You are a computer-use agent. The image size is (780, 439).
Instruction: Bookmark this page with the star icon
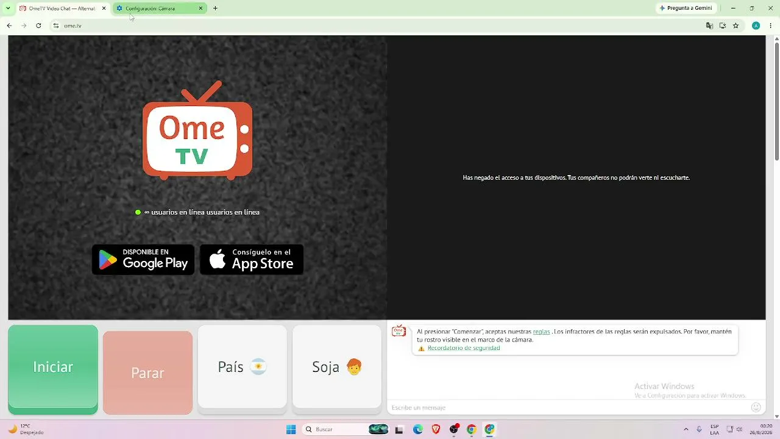pyautogui.click(x=736, y=26)
